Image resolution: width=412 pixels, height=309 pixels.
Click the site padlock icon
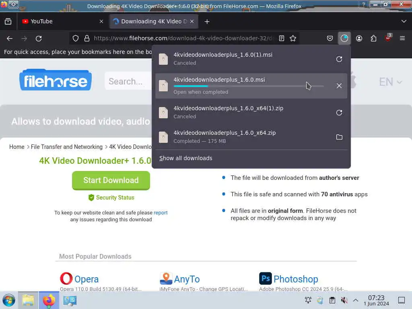coord(87,38)
